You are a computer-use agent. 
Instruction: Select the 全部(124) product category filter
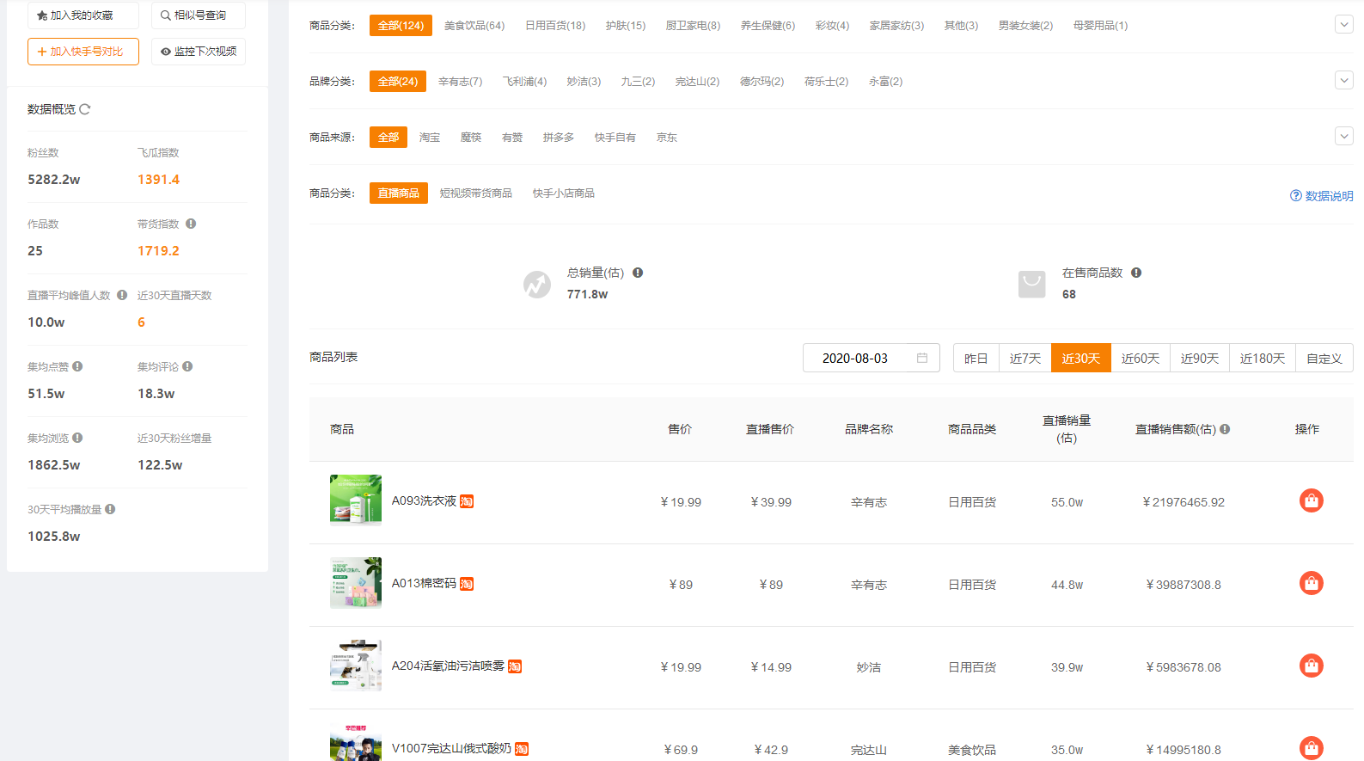point(401,26)
